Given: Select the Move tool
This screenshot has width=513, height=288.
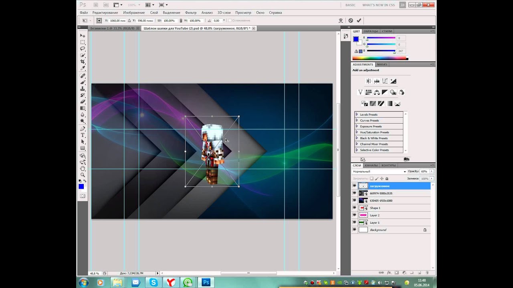Looking at the screenshot, I should point(83,36).
